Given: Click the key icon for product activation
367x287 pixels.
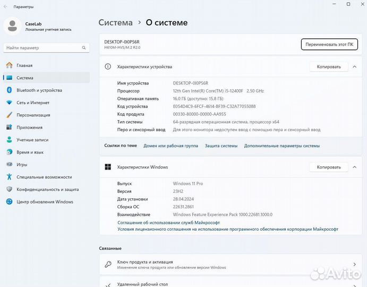Looking at the screenshot, I should (108, 265).
